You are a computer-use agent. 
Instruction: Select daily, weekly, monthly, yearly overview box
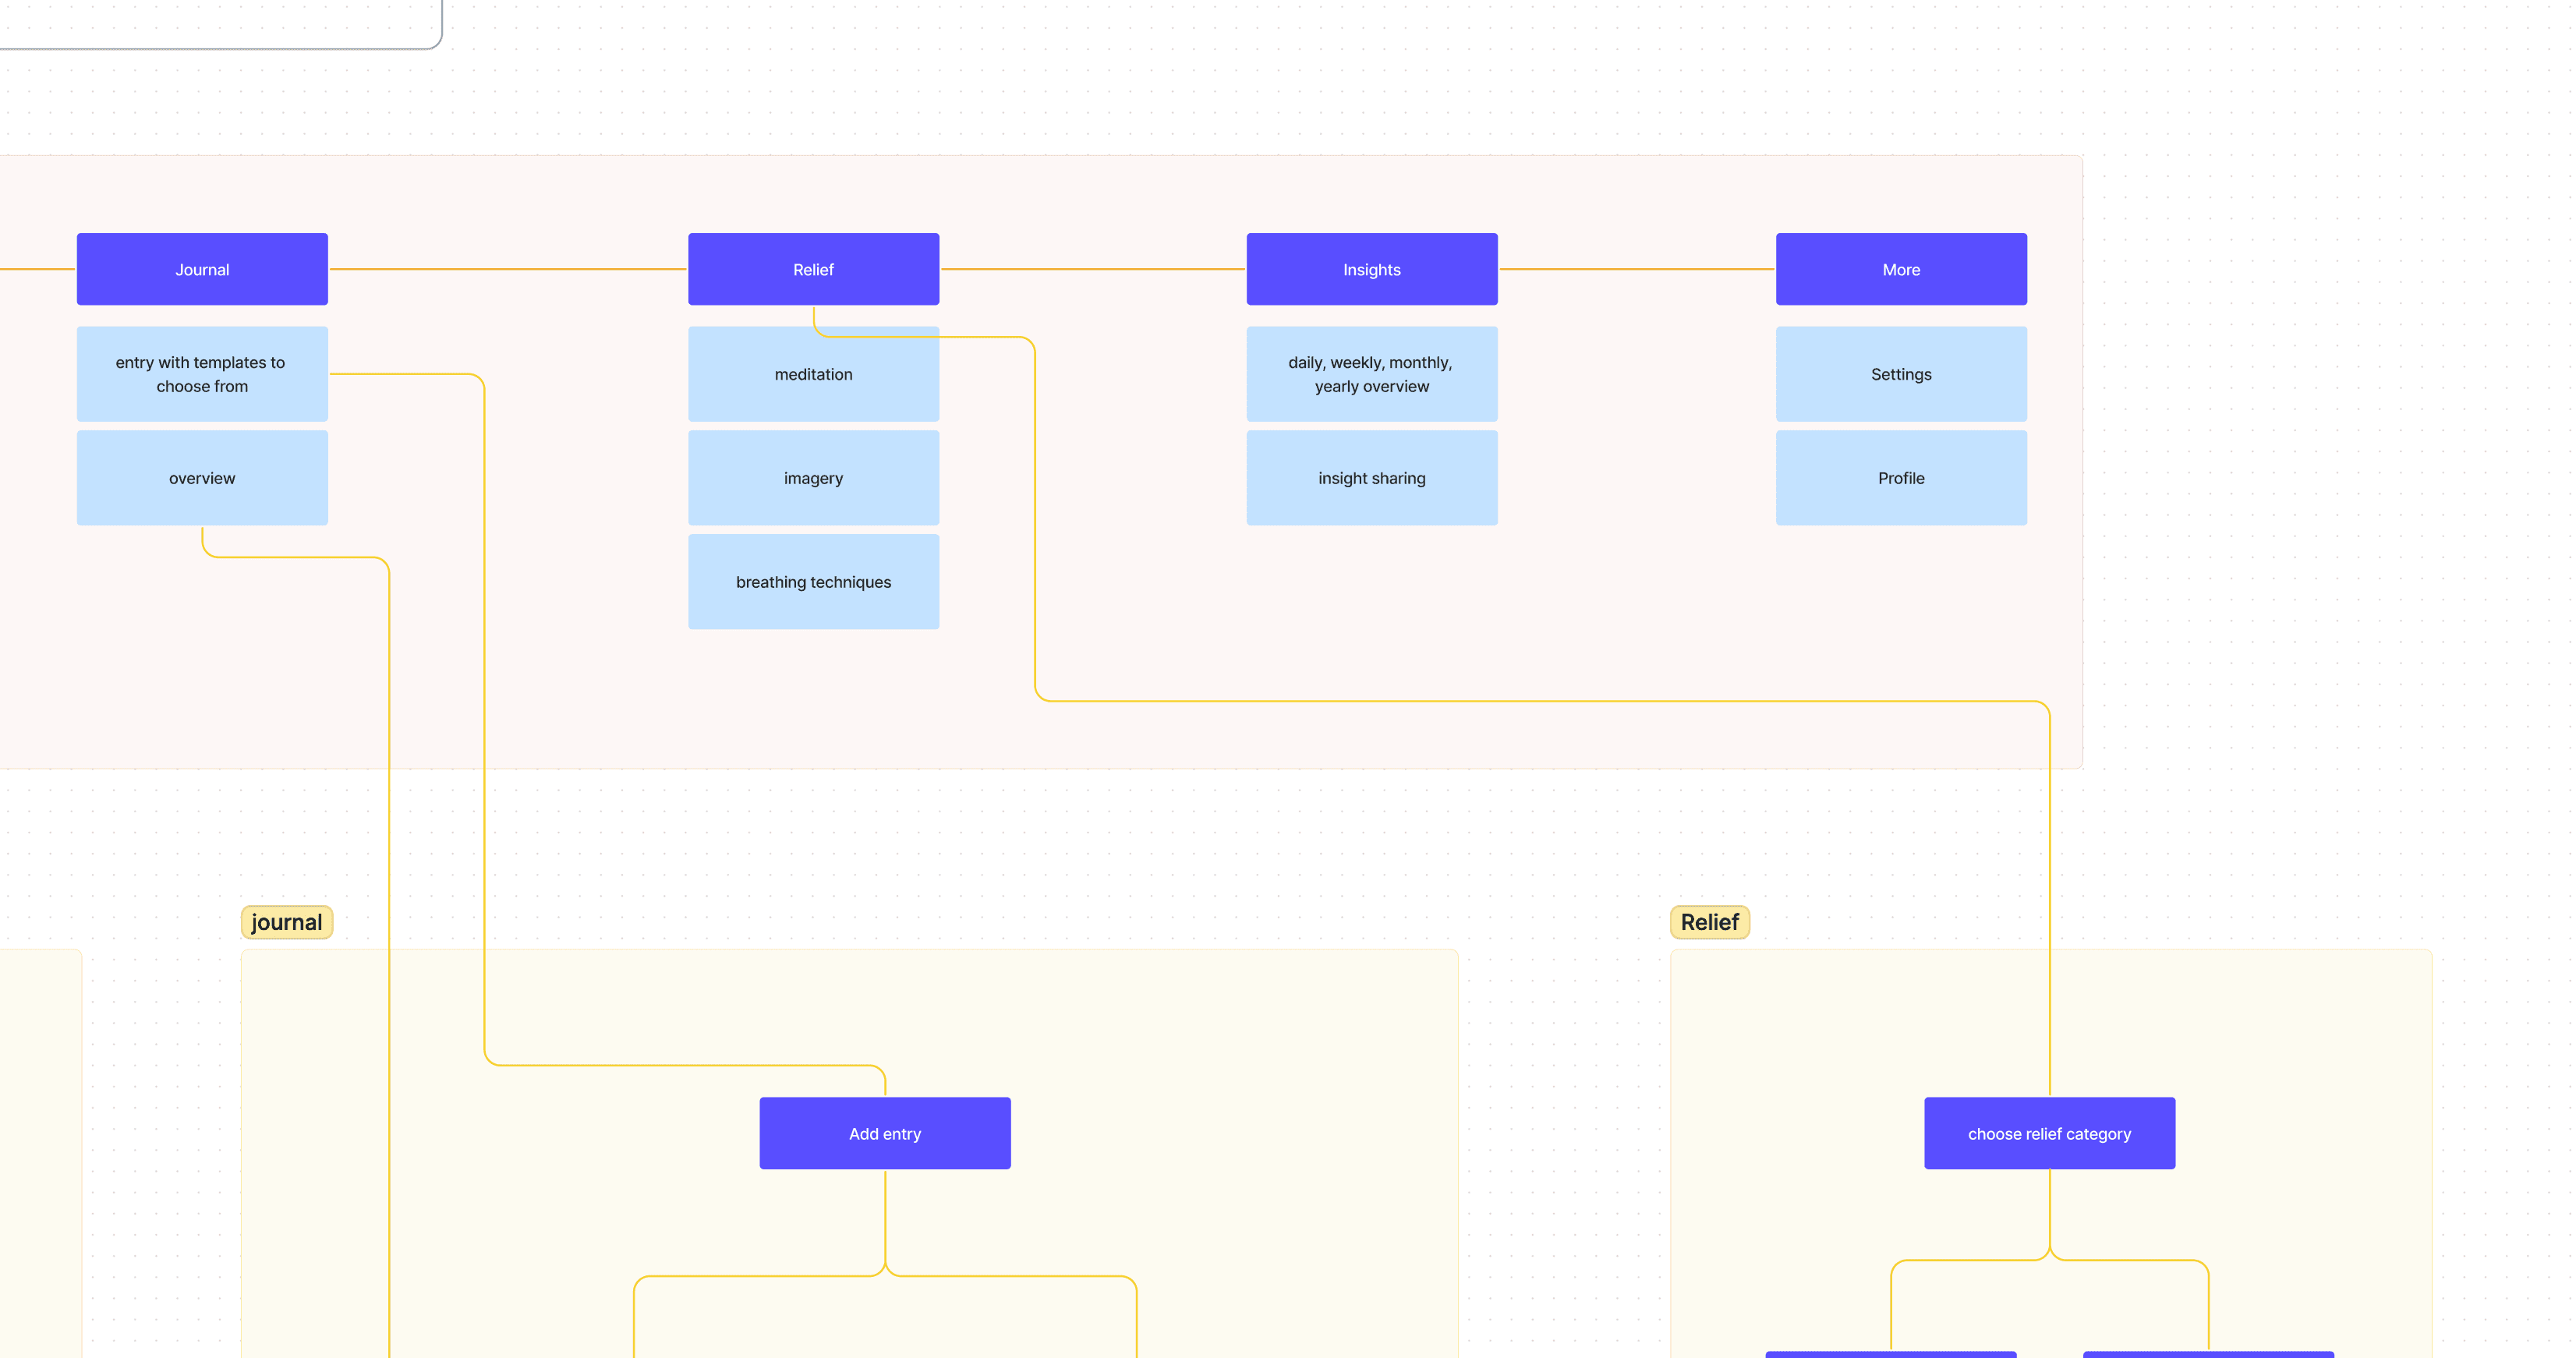coord(1371,374)
